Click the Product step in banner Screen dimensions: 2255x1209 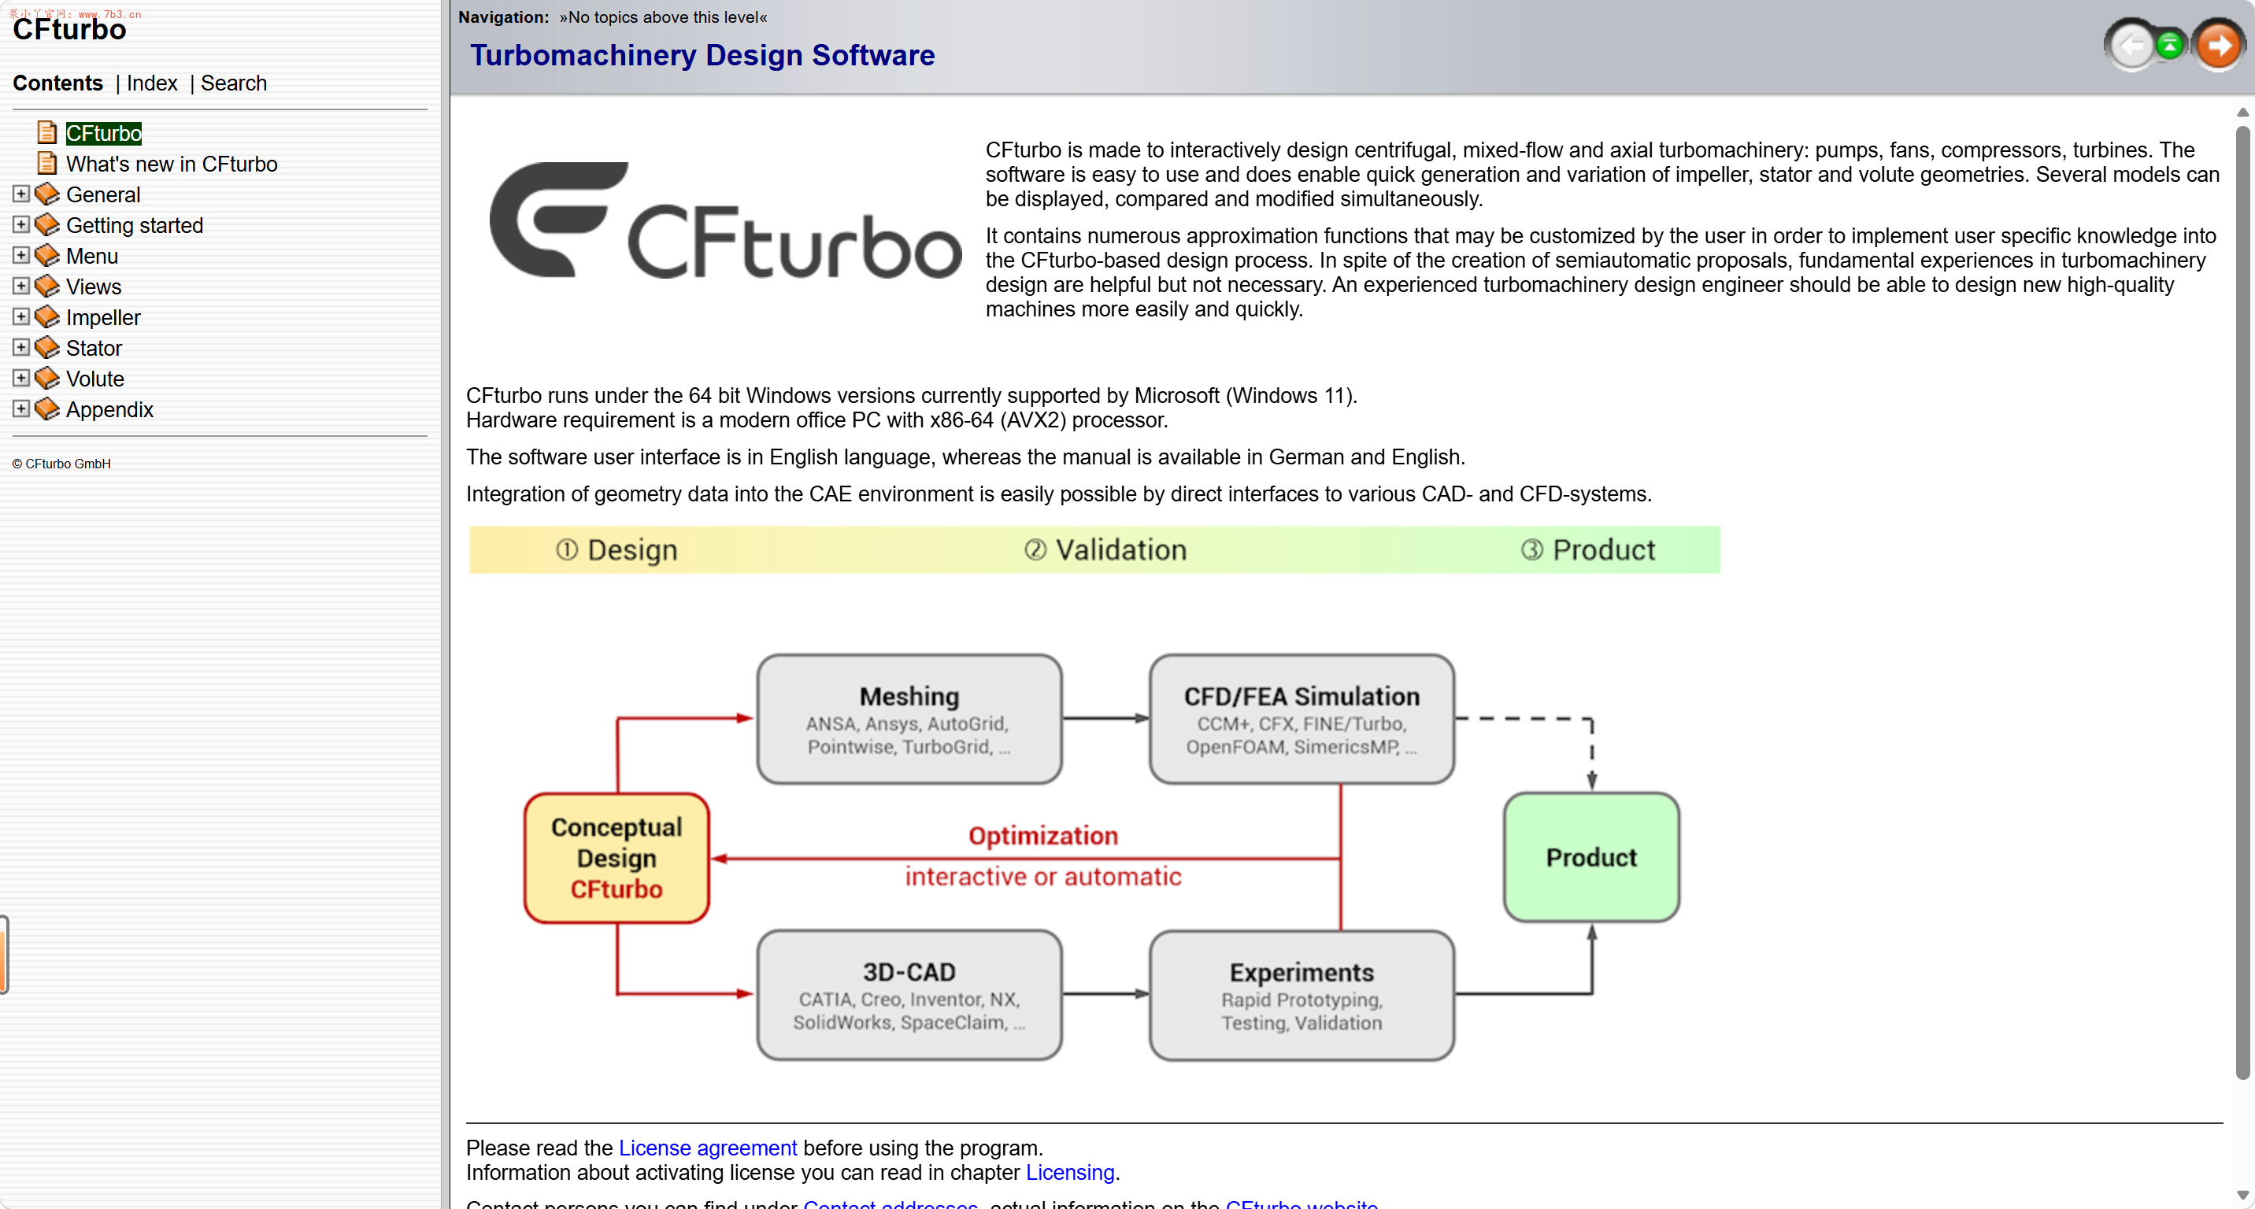point(1587,549)
